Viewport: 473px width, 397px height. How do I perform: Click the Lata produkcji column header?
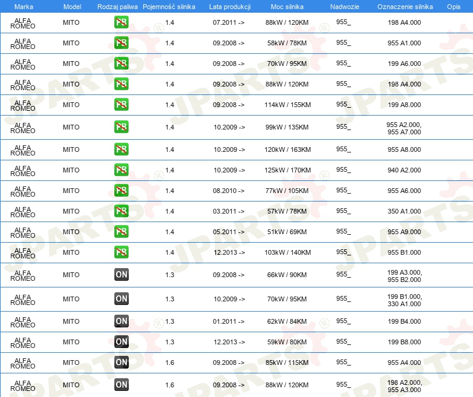click(230, 7)
